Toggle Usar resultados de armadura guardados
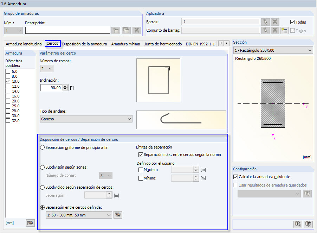The height and width of the screenshot is (233, 317). (x=235, y=185)
